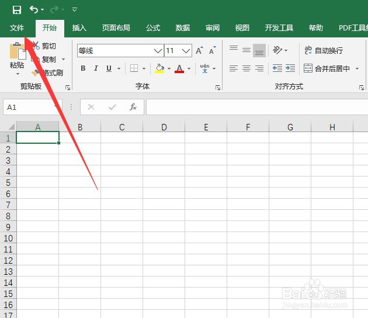This screenshot has width=368, height=318.
Task: Expand fill color dropdown arrow
Action: point(169,68)
